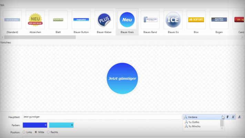Select the Links position radio button
Screen dimensions: 245x138
(x=24, y=132)
